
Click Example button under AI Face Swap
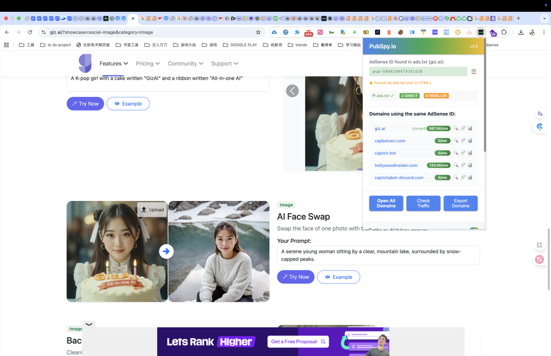(338, 277)
